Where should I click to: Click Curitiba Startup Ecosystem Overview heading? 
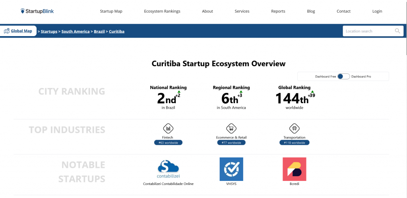pos(219,64)
